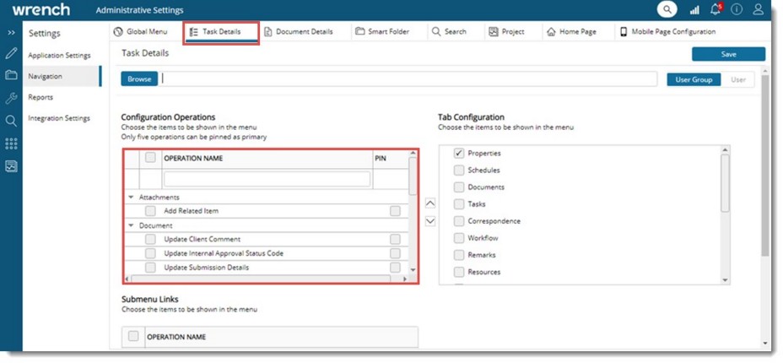
Task: Check the Schedules tab checkbox
Action: tap(459, 171)
